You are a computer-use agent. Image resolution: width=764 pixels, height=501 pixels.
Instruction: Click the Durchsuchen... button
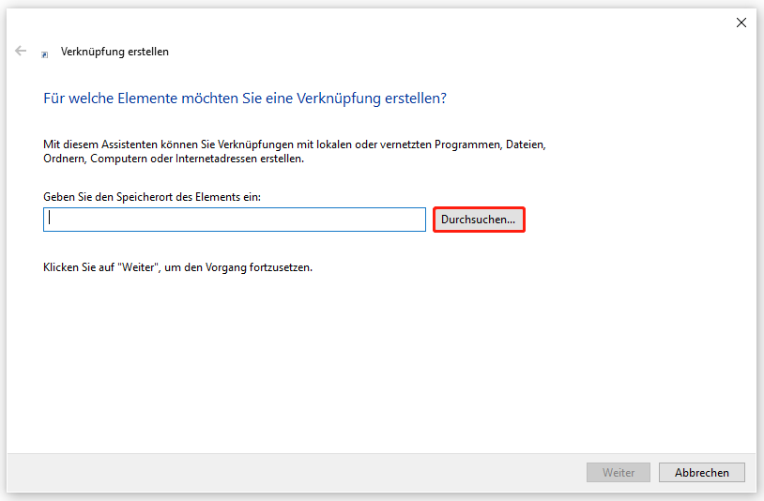(x=479, y=220)
